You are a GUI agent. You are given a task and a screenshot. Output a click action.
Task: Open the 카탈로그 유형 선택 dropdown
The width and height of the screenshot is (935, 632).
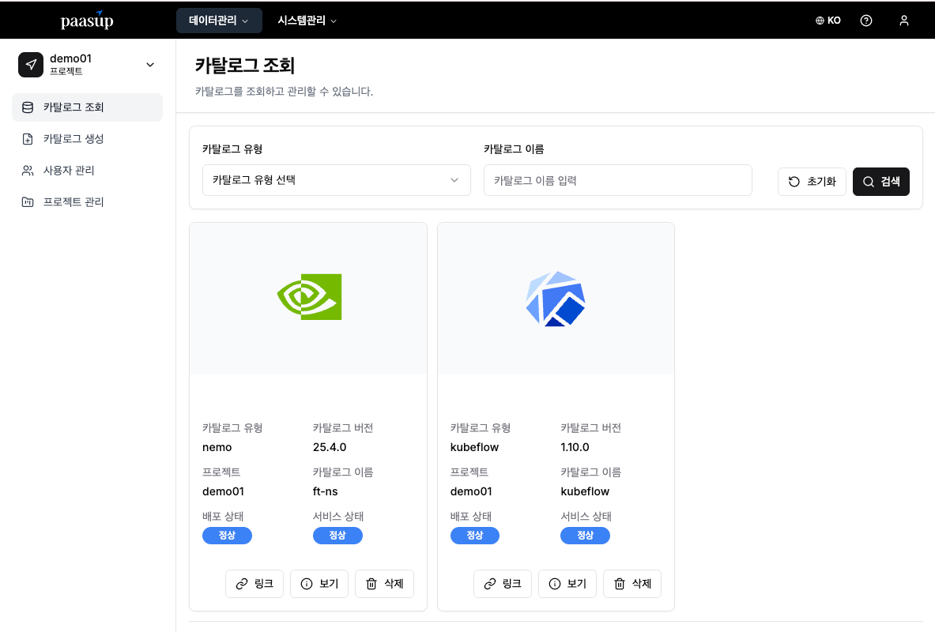click(x=337, y=180)
